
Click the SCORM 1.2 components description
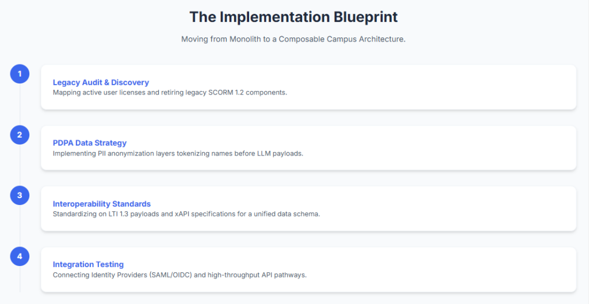tap(170, 92)
